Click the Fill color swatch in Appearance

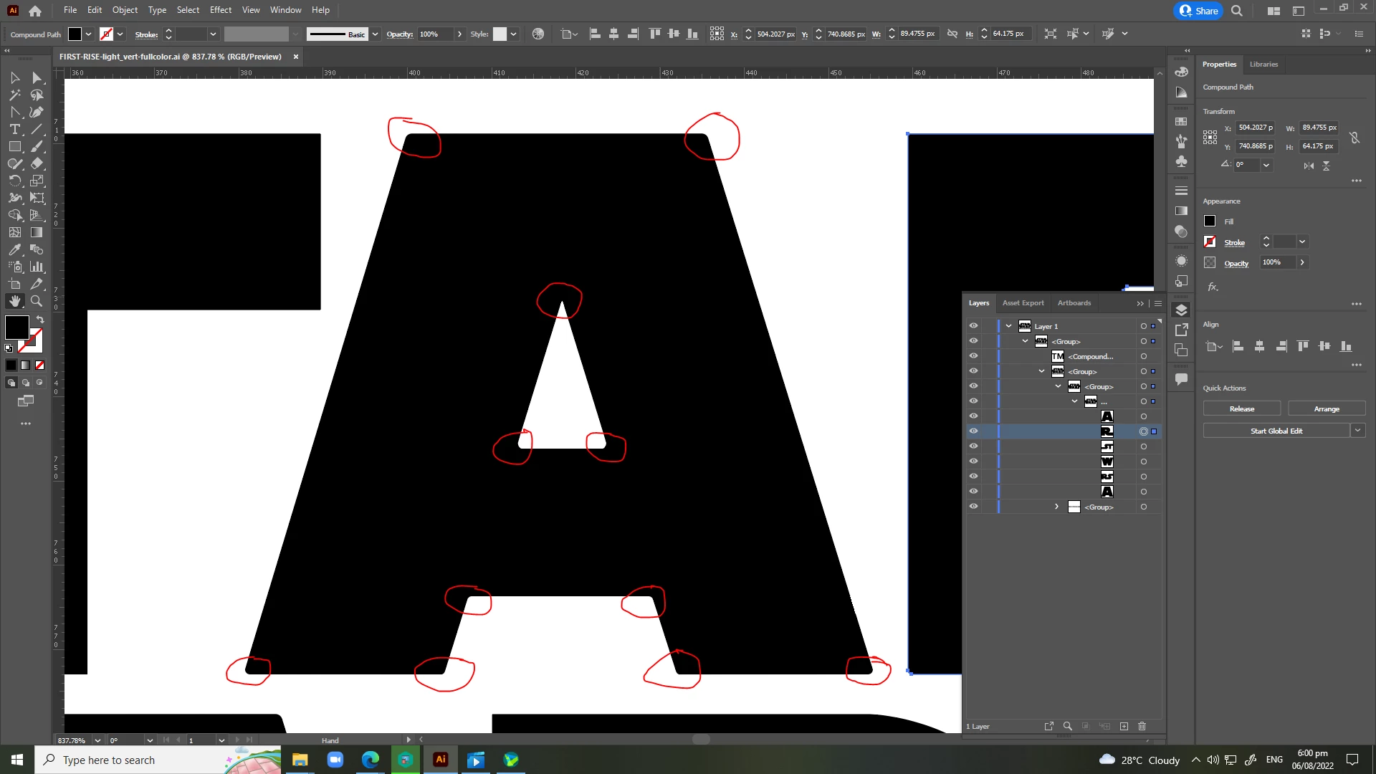click(1210, 221)
